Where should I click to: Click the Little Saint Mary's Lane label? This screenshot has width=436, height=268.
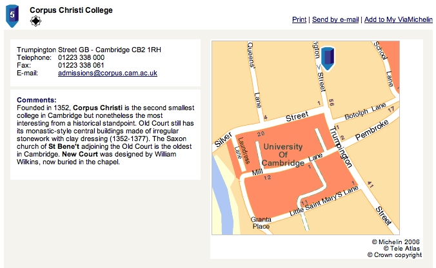coord(324,202)
